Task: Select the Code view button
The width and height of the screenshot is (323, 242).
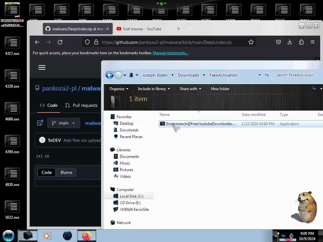Action: [x=47, y=172]
